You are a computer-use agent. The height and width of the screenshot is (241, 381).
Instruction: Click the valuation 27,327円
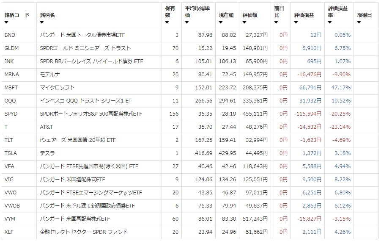point(257,35)
